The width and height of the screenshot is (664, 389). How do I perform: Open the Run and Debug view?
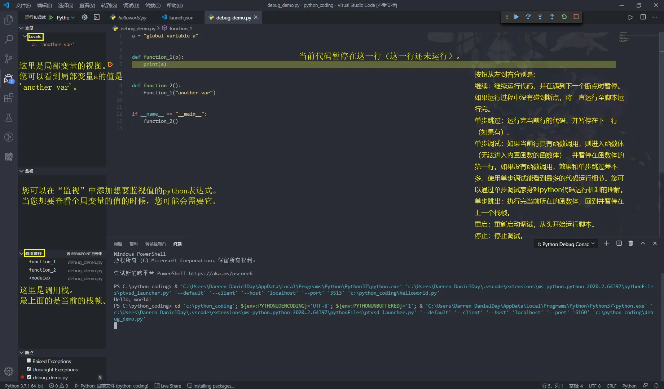click(9, 78)
